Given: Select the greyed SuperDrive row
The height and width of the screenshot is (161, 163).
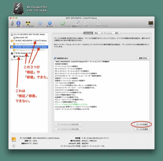Looking at the screenshot, I should click(29, 59).
